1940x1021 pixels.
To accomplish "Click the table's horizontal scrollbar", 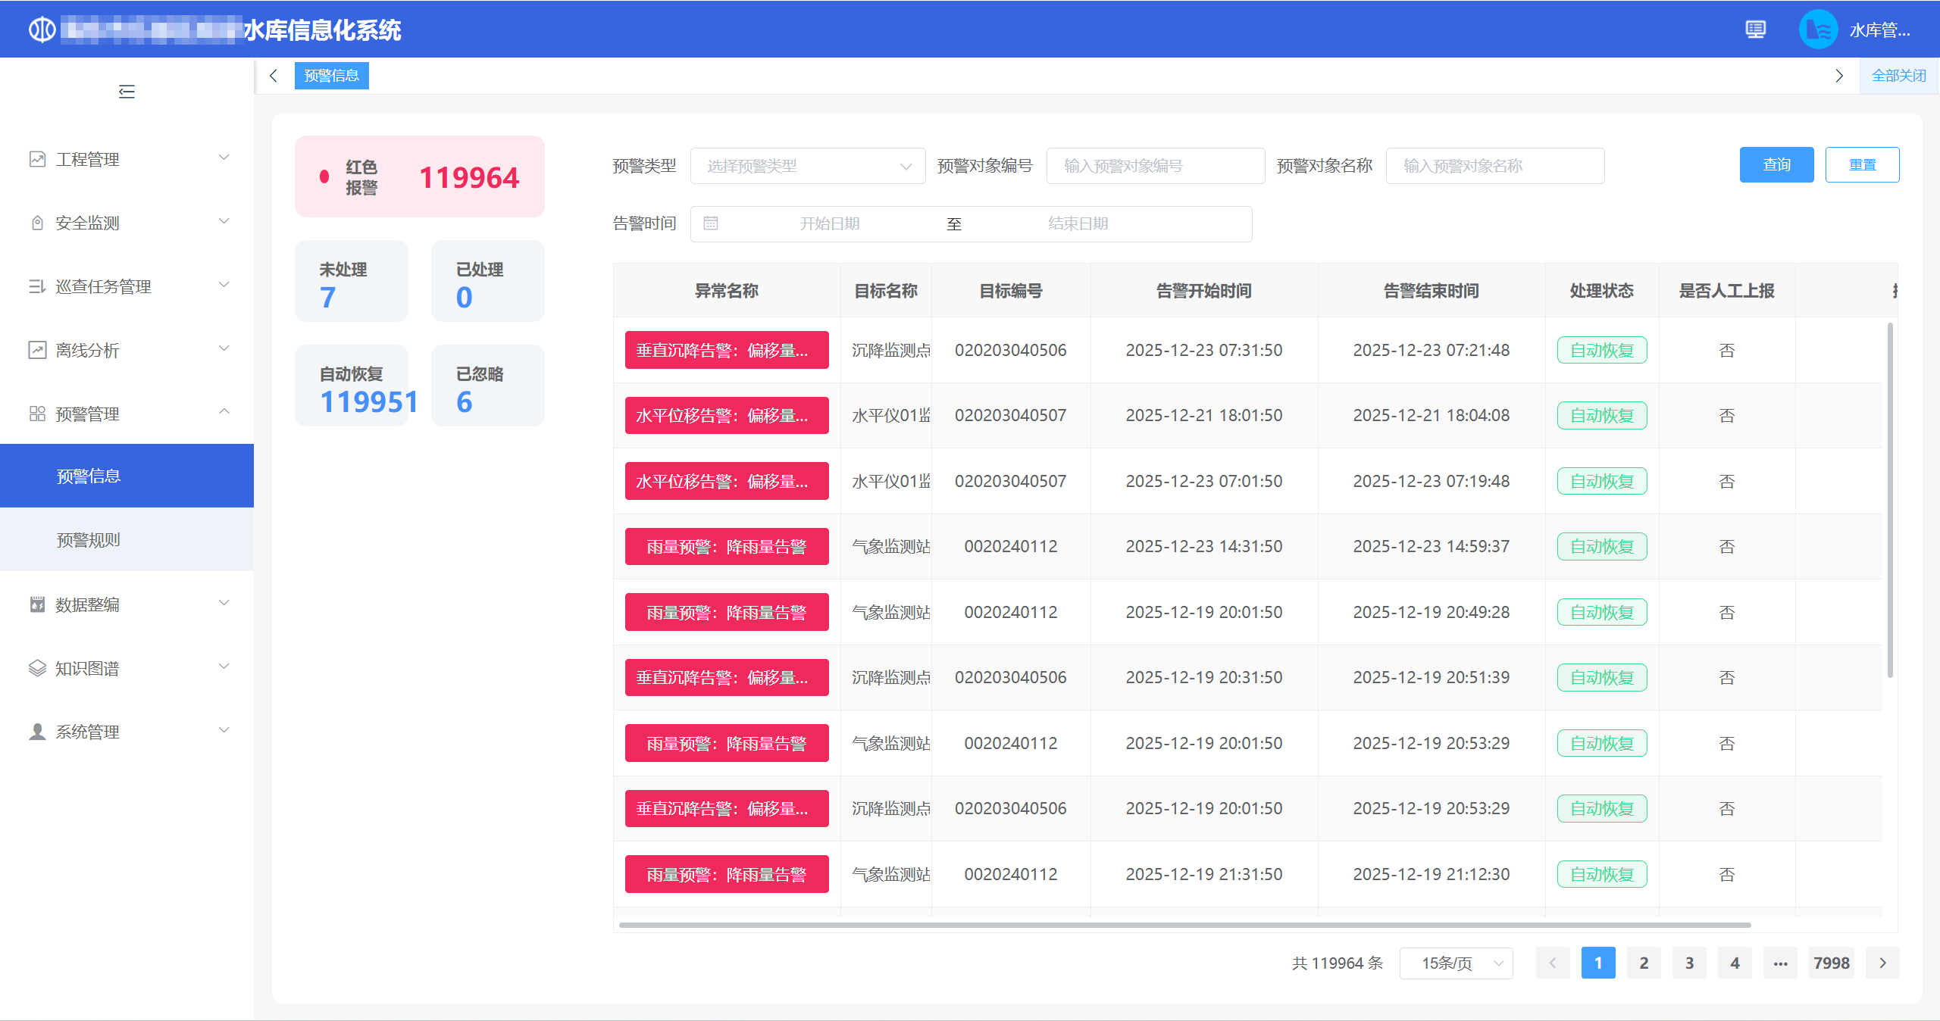I will (1184, 925).
